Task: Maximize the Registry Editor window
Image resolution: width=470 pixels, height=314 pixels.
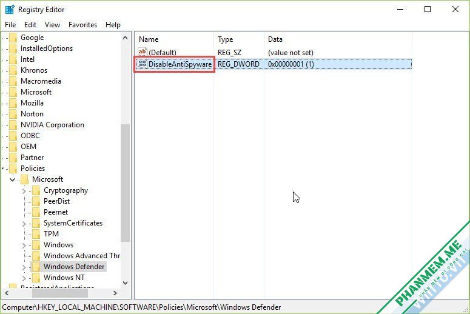Action: tap(428, 9)
